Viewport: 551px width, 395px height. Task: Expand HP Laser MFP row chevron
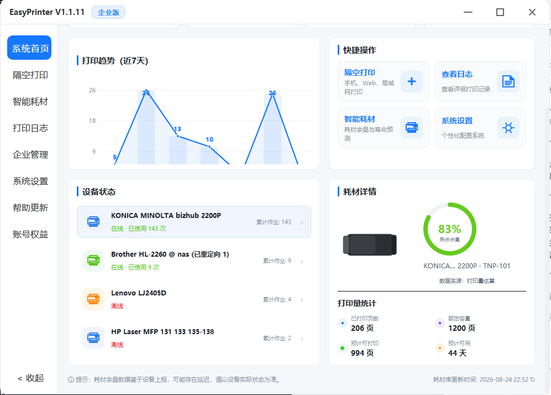(302, 339)
